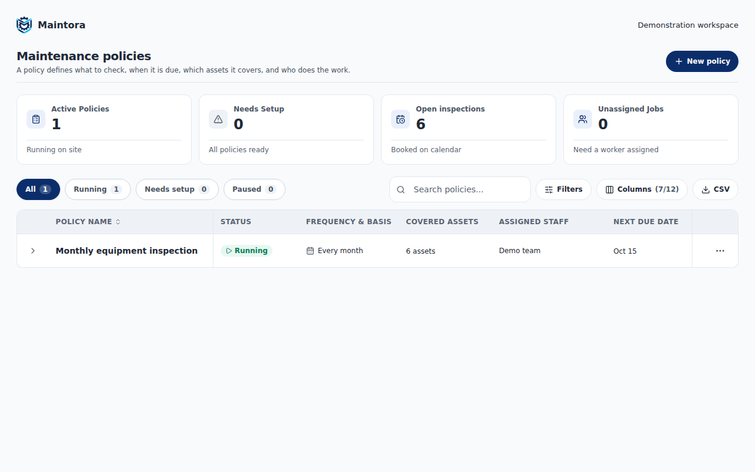
Task: Click in the Search policies field
Action: coord(460,189)
